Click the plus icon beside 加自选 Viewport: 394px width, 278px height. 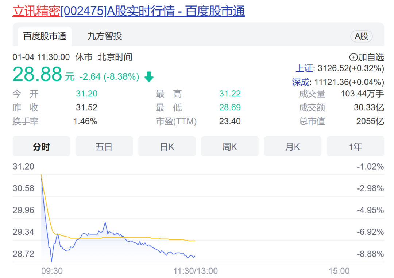[353, 57]
